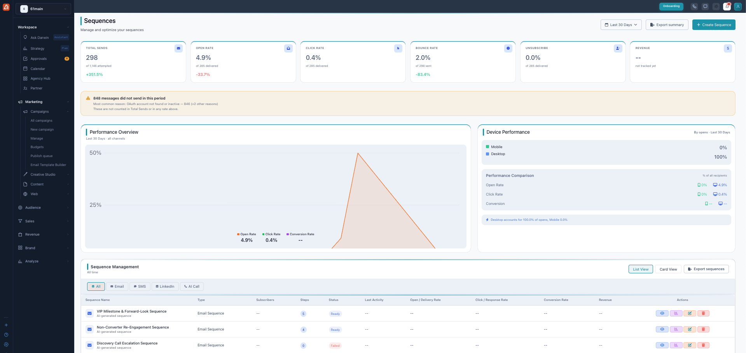Click the Onboarding button
Viewport: 746px width, 353px height.
[671, 6]
